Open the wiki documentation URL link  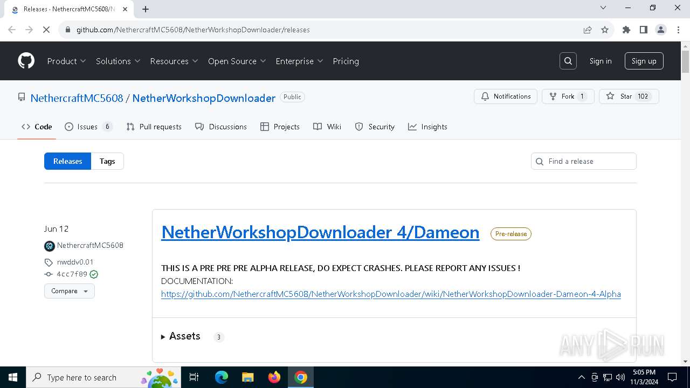point(391,294)
